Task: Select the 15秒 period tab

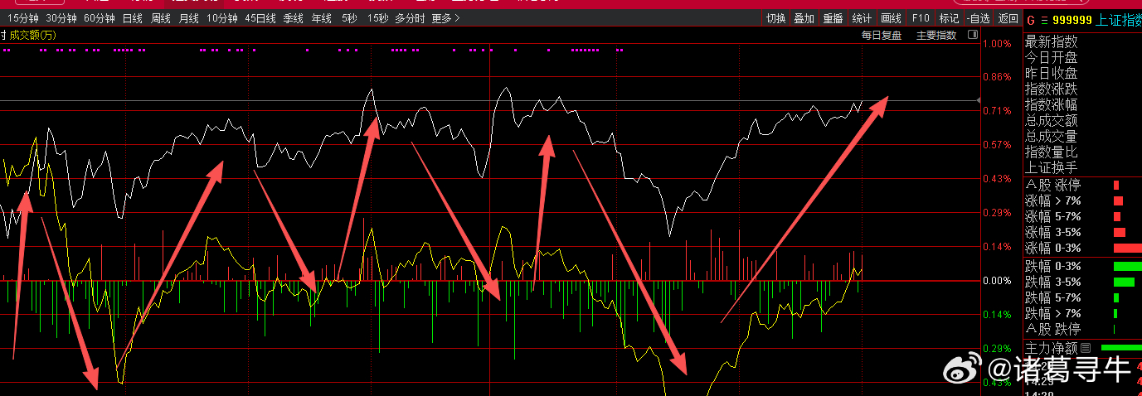Action: (x=377, y=18)
